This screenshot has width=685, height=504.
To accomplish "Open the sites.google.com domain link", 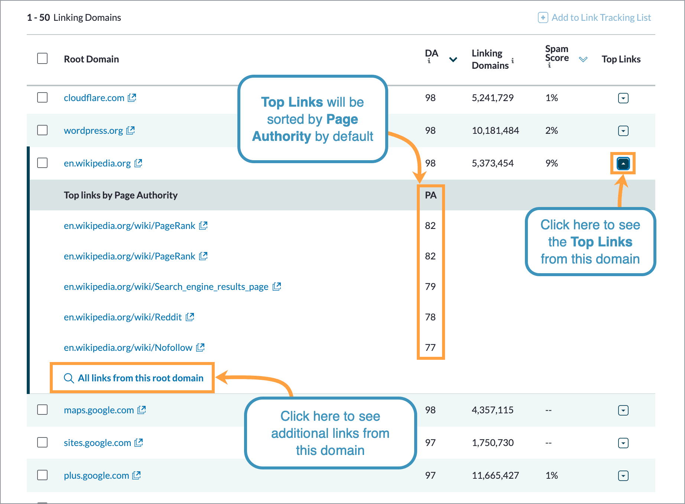I will [97, 443].
